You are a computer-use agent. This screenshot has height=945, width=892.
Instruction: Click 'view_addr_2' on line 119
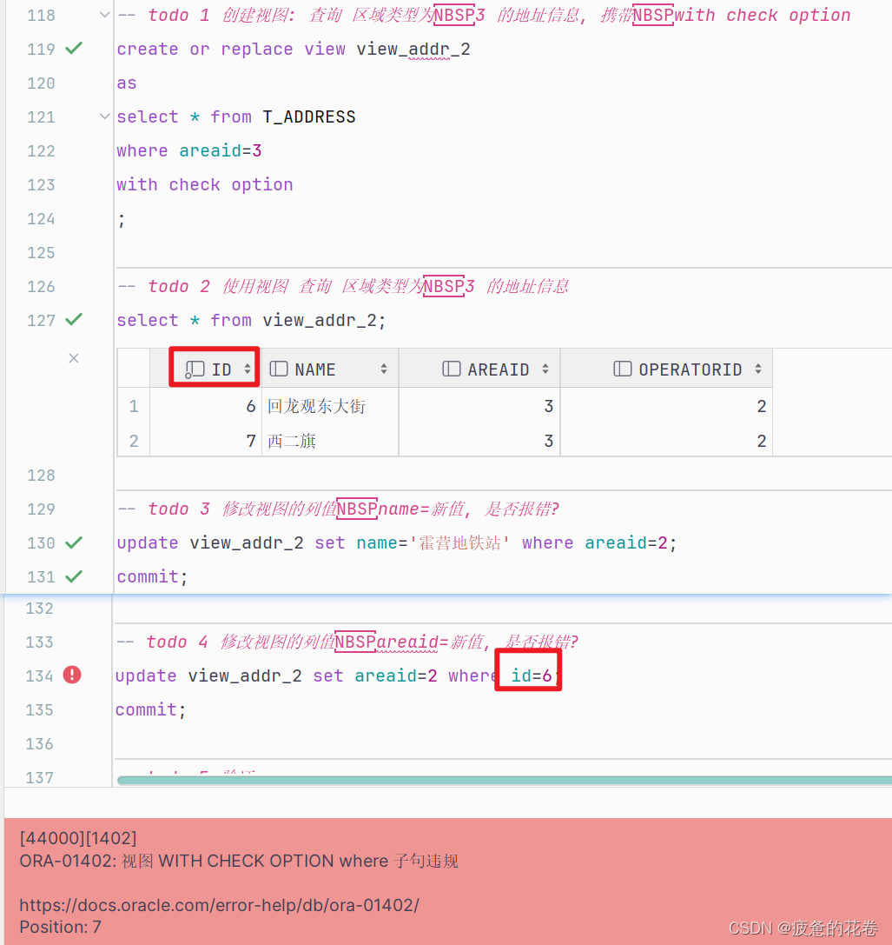pos(413,49)
